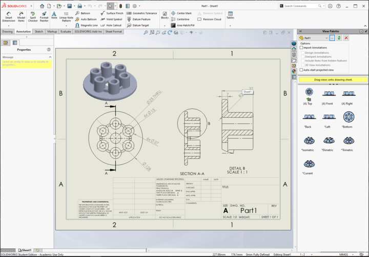The width and height of the screenshot is (369, 257).
Task: Add a Center Mark
Action: (181, 13)
